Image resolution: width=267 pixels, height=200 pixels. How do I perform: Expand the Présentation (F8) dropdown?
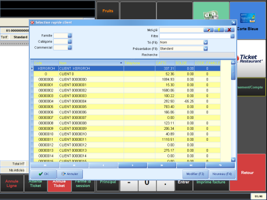point(205,49)
